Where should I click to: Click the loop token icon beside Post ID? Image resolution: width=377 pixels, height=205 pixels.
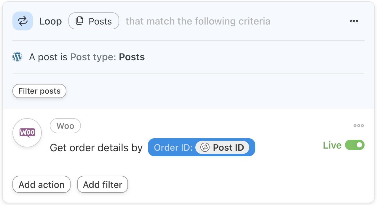(205, 147)
